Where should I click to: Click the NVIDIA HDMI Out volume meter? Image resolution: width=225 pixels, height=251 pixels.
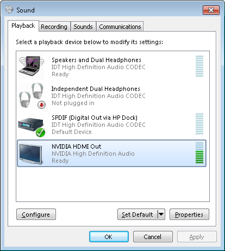[199, 153]
